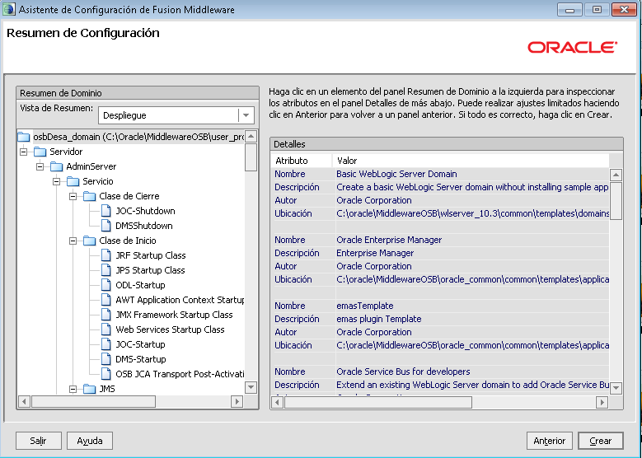Click the AdminServer folder icon
Viewport: 642px width, 458px height.
[57, 166]
